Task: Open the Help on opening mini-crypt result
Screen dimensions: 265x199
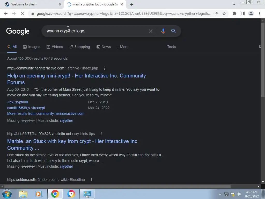Action: pos(76,79)
